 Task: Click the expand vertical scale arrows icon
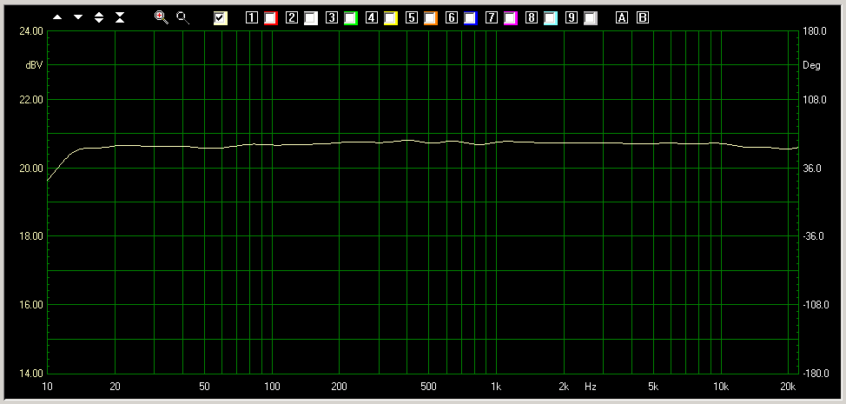(x=99, y=17)
